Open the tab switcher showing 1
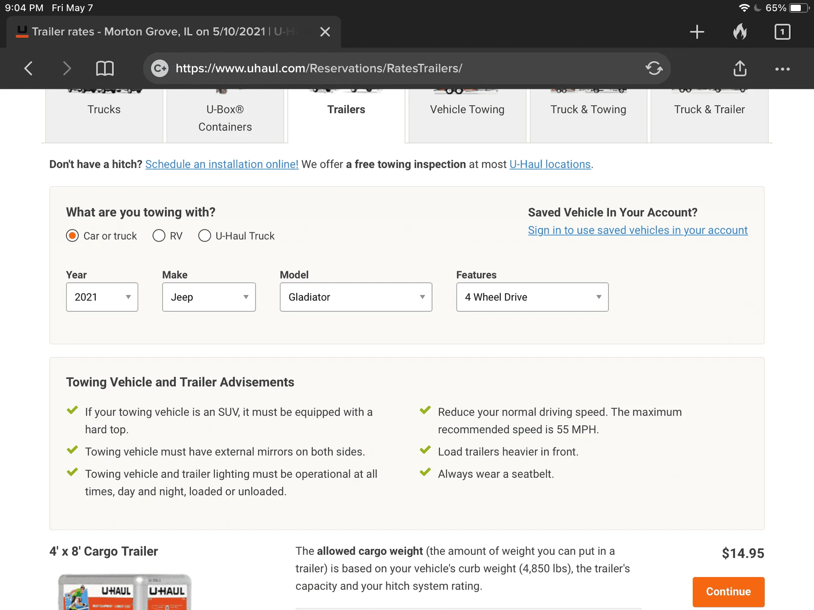 (x=782, y=32)
